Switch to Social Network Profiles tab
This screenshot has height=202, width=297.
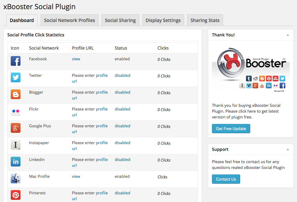69,20
